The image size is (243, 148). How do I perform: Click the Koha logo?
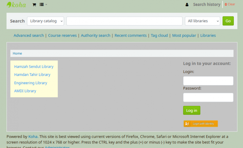click(x=16, y=5)
